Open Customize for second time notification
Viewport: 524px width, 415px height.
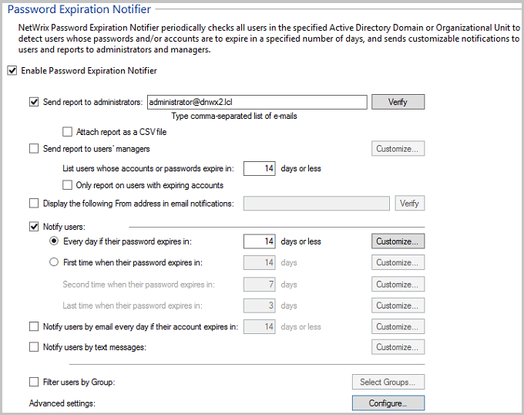pos(398,284)
